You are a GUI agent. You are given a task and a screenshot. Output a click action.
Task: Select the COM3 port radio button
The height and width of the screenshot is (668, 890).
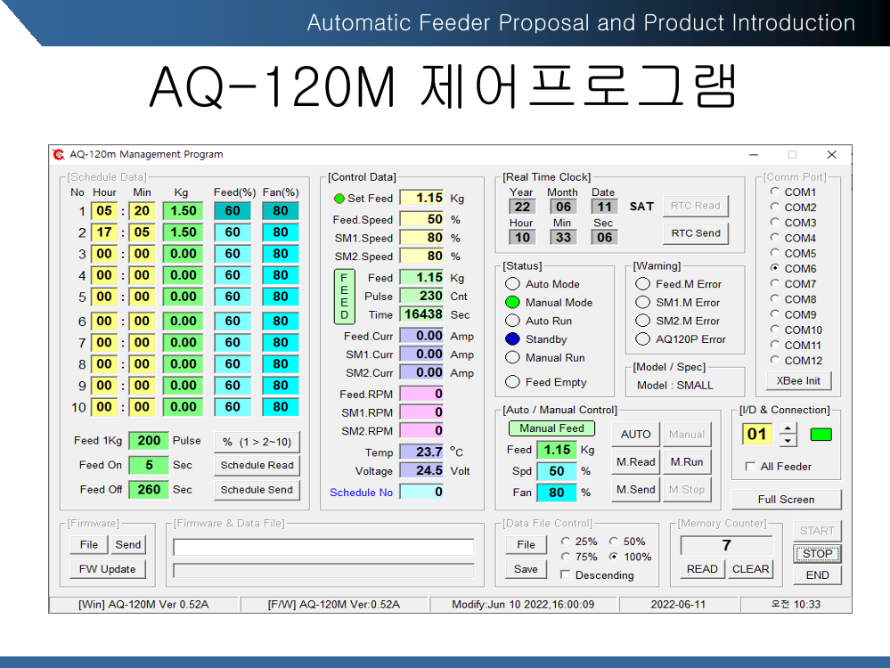(x=774, y=223)
